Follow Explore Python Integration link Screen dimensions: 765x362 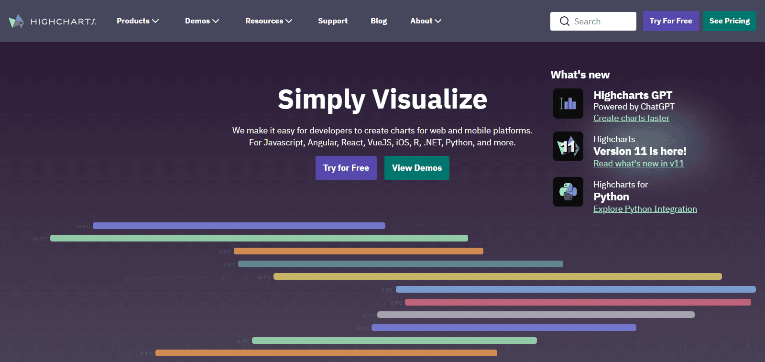[x=645, y=209]
